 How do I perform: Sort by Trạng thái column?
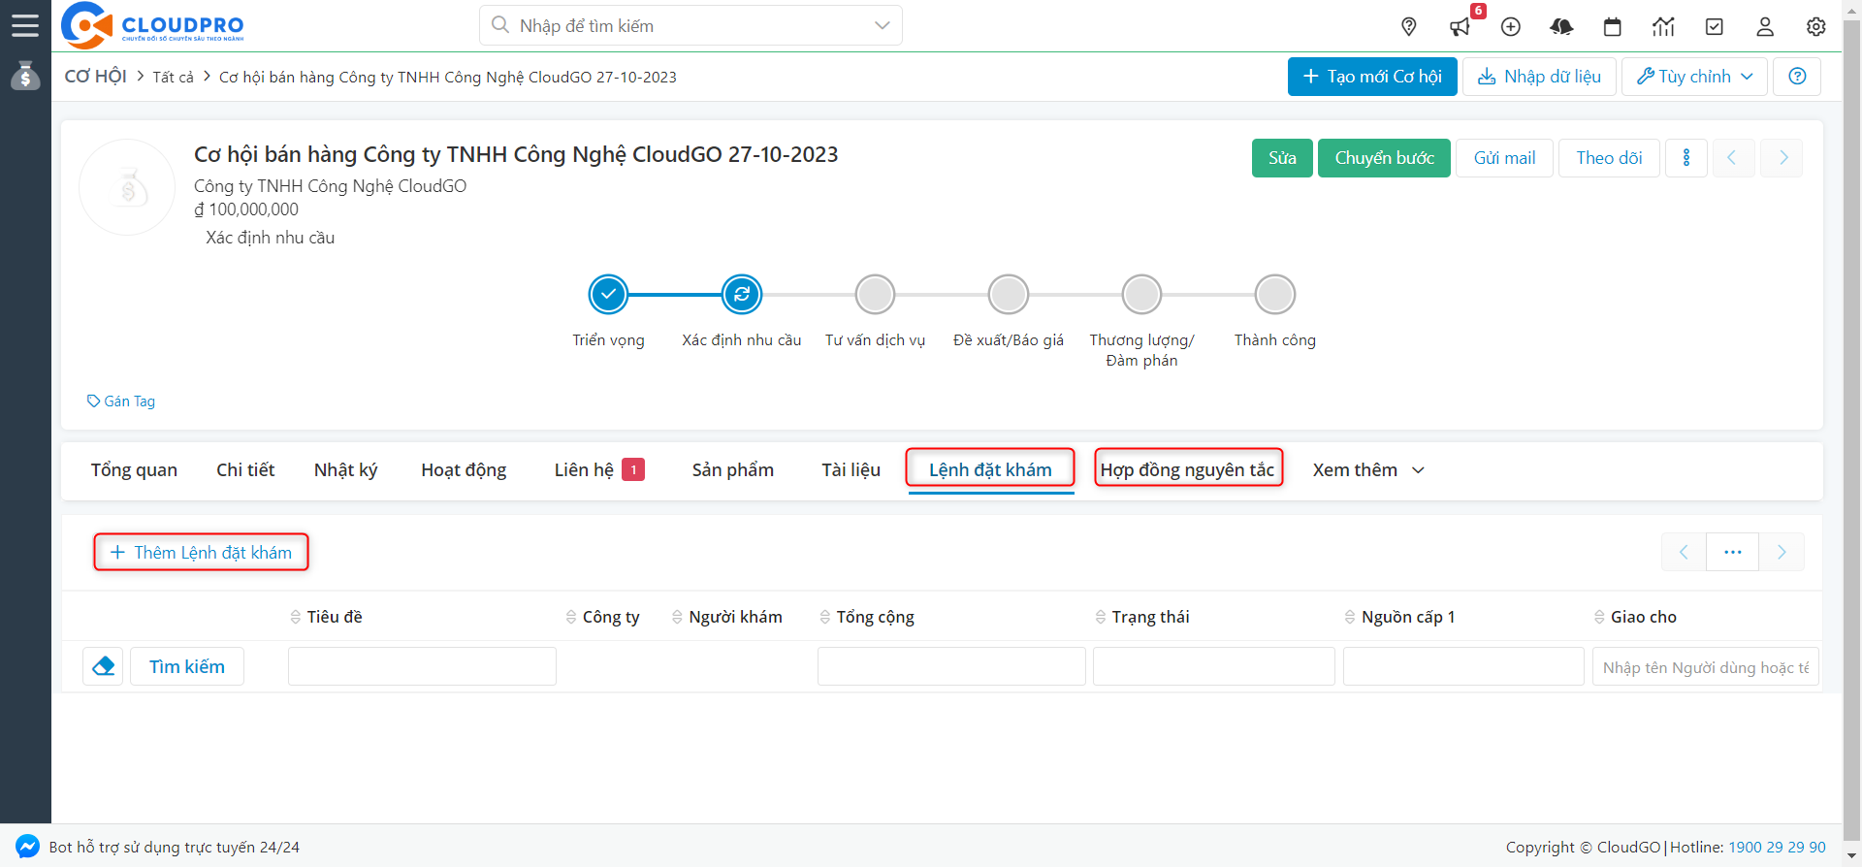[1141, 617]
